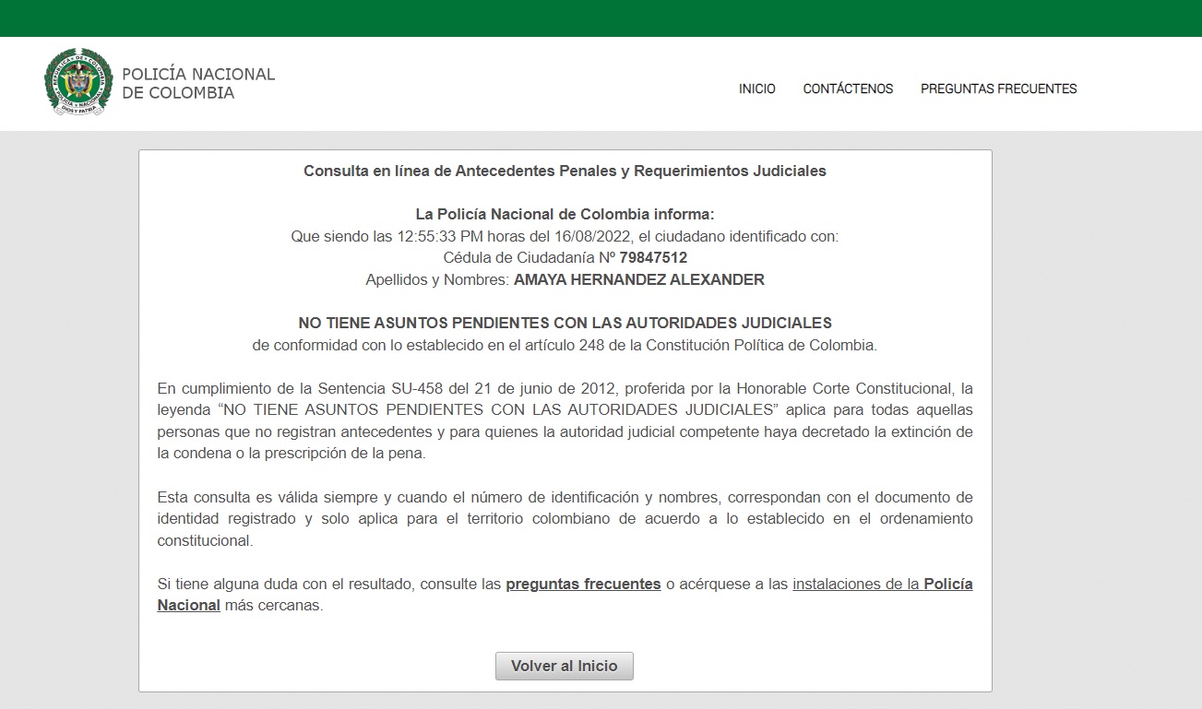Click the "Consulta en línea de Antecedentes Penales" heading
Screen dimensions: 1202x709
(x=565, y=171)
